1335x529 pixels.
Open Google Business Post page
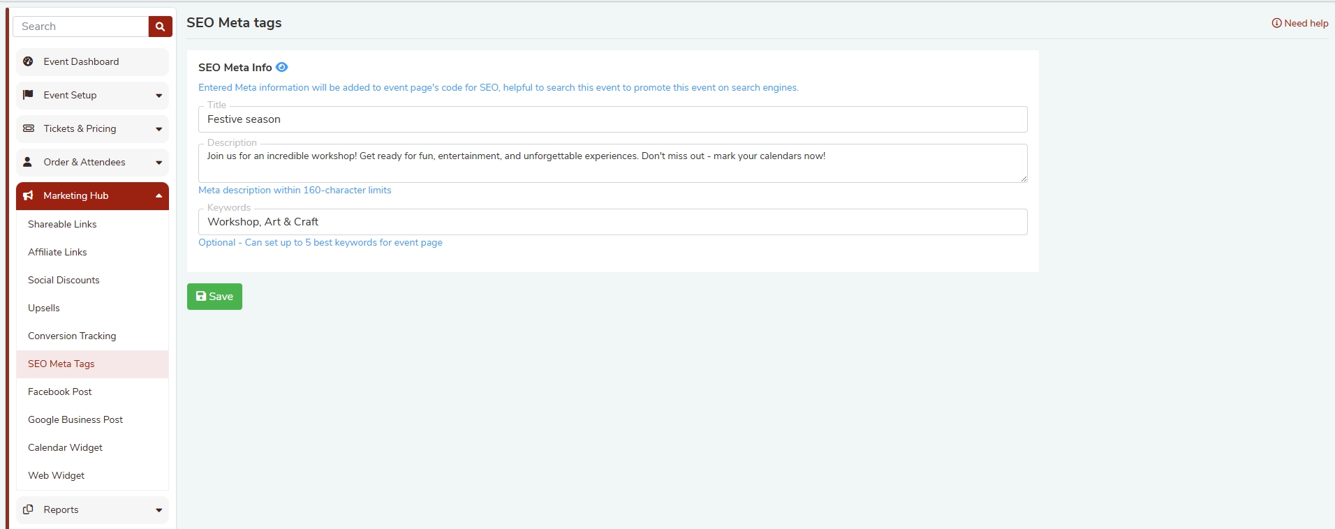[x=92, y=419]
